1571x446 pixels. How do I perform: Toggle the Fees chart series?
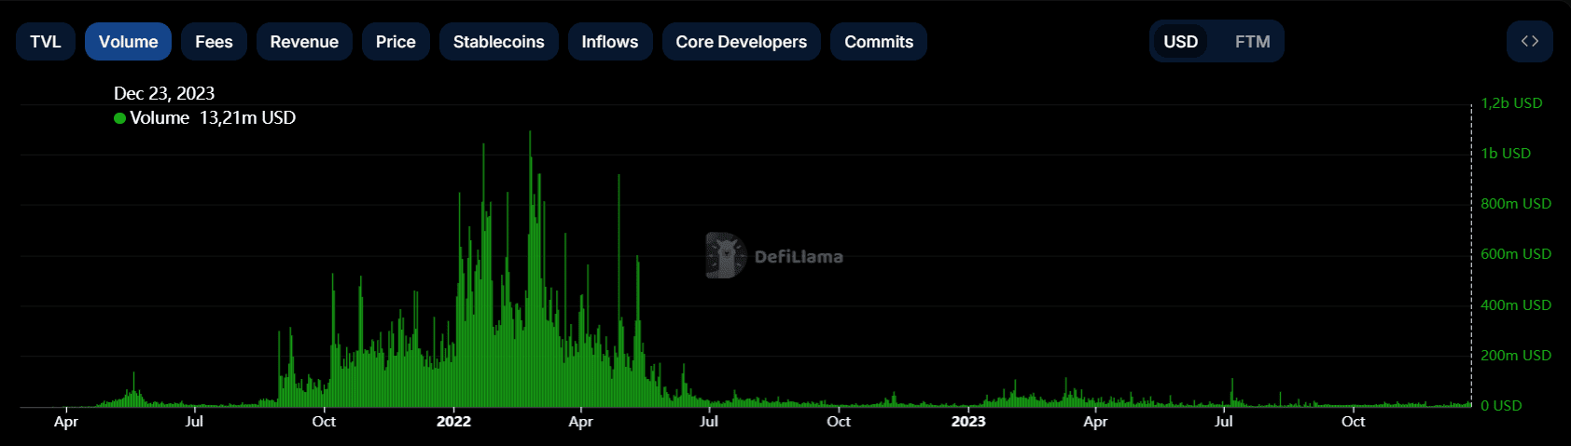click(x=214, y=42)
